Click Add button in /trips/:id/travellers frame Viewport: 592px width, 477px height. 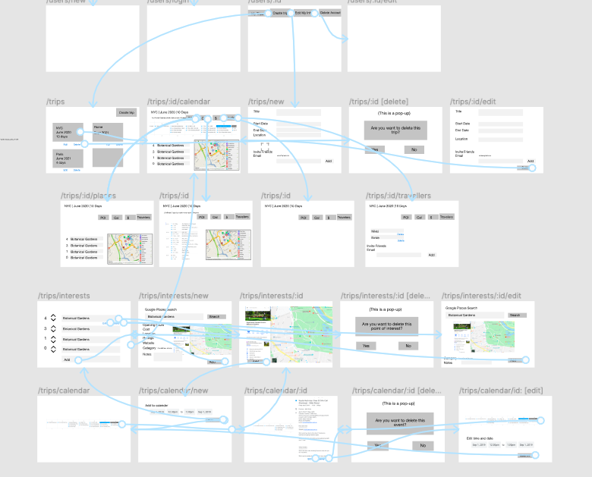tap(432, 255)
